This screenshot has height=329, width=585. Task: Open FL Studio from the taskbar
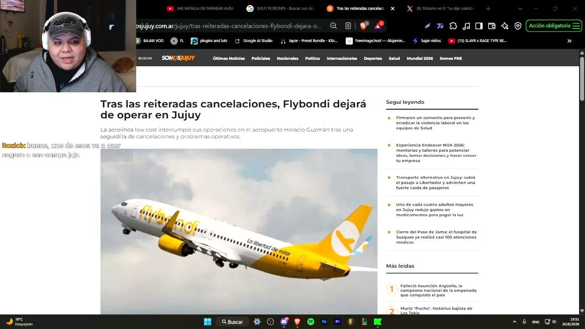click(x=351, y=322)
